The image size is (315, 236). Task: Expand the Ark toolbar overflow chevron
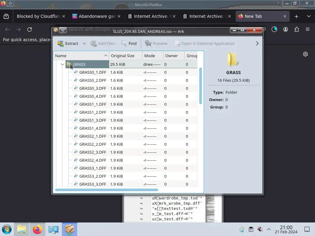pos(257,43)
